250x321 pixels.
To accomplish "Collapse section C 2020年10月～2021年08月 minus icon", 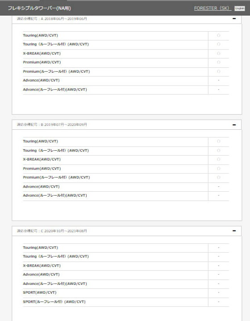I will tap(234, 231).
